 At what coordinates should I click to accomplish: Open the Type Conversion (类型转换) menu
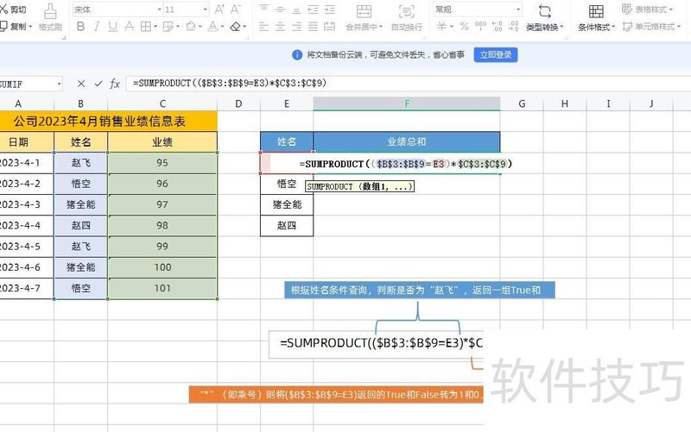pos(545,17)
